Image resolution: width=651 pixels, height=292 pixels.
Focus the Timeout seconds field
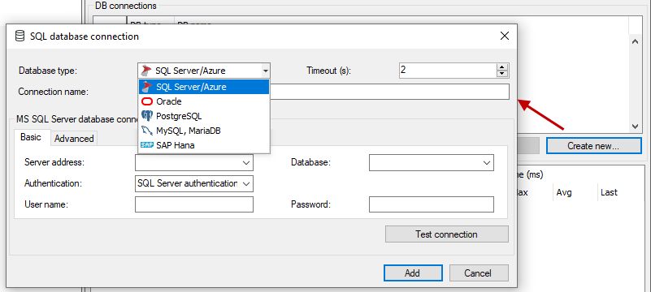click(x=448, y=71)
